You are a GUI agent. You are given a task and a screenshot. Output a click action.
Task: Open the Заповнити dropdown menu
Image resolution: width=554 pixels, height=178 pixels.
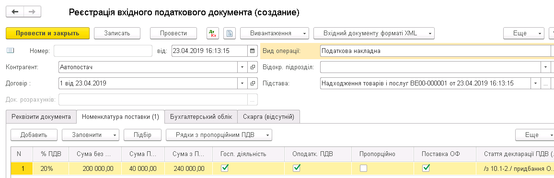click(x=91, y=135)
